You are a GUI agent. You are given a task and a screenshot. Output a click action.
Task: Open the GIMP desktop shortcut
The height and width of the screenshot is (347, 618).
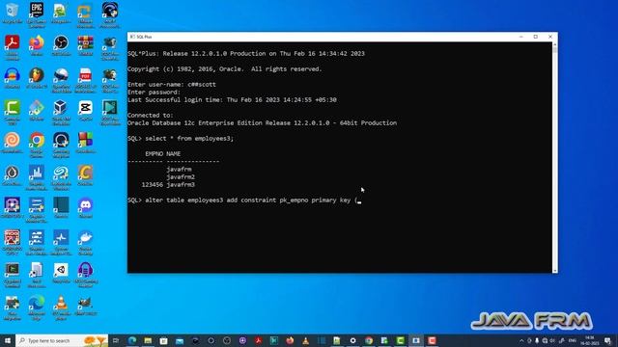point(86,306)
